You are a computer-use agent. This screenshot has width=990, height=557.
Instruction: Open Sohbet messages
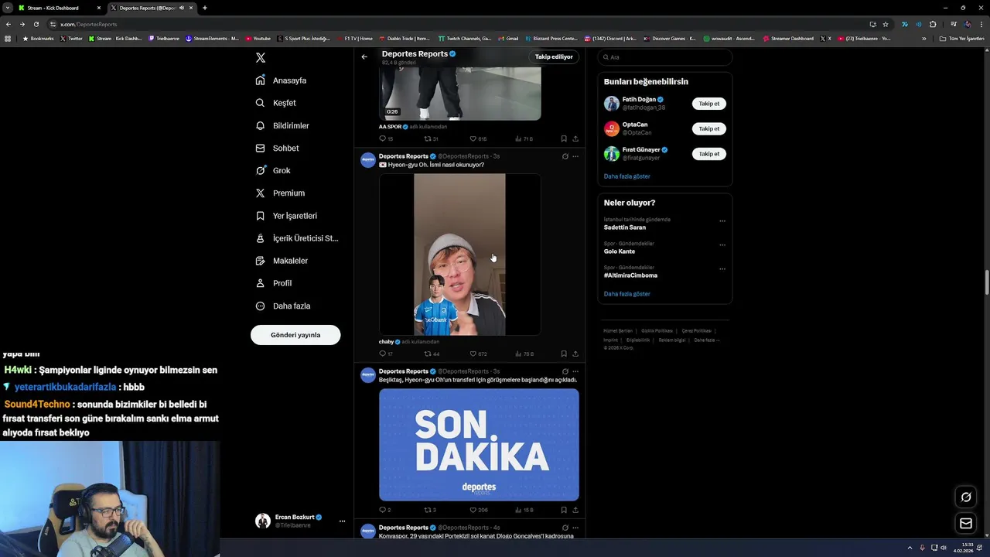pyautogui.click(x=277, y=148)
